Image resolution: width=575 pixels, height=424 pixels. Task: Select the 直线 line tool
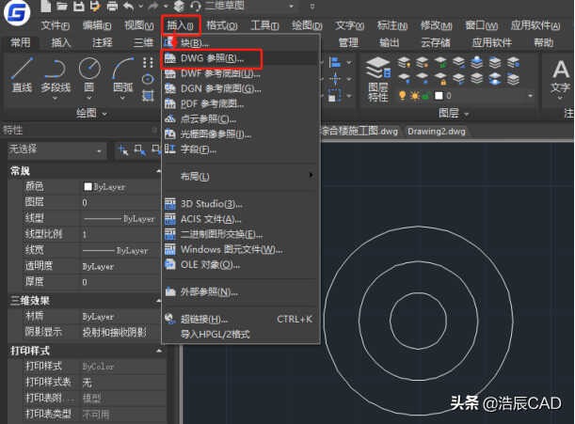tap(22, 75)
